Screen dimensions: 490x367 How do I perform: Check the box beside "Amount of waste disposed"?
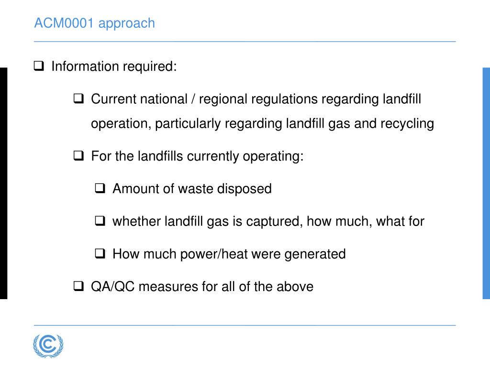point(100,188)
